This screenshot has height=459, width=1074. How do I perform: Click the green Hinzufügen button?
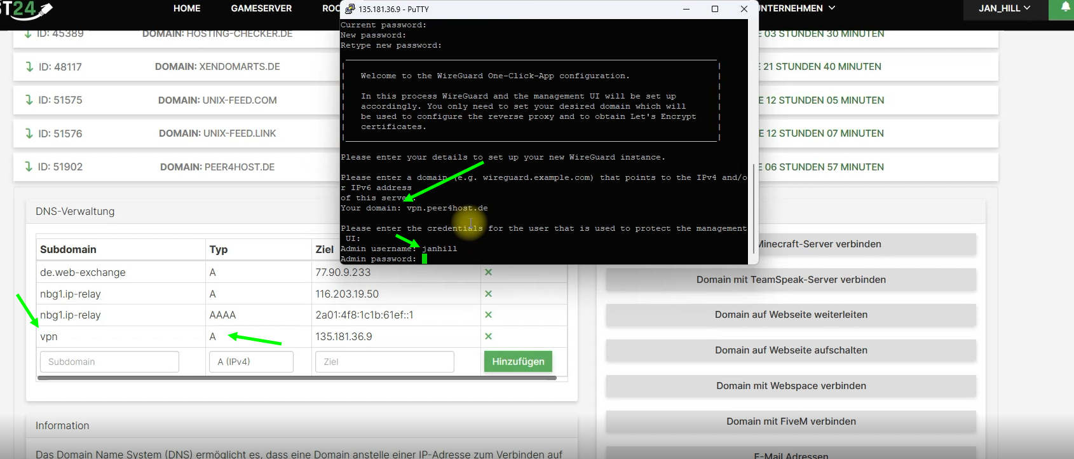point(518,362)
